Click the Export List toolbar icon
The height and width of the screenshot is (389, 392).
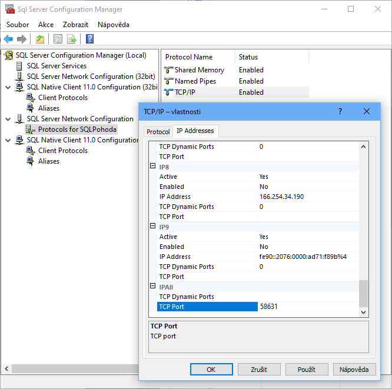72,39
